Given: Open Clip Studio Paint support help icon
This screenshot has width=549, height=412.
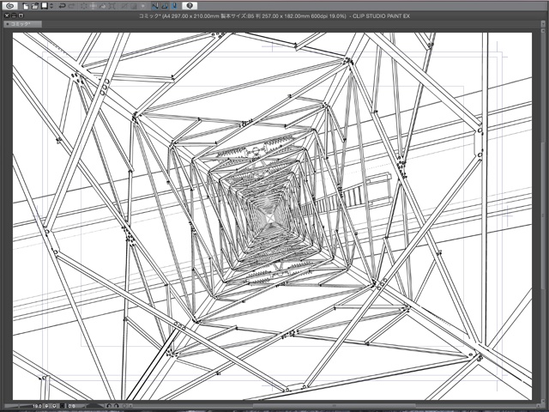Looking at the screenshot, I should tap(190, 6).
